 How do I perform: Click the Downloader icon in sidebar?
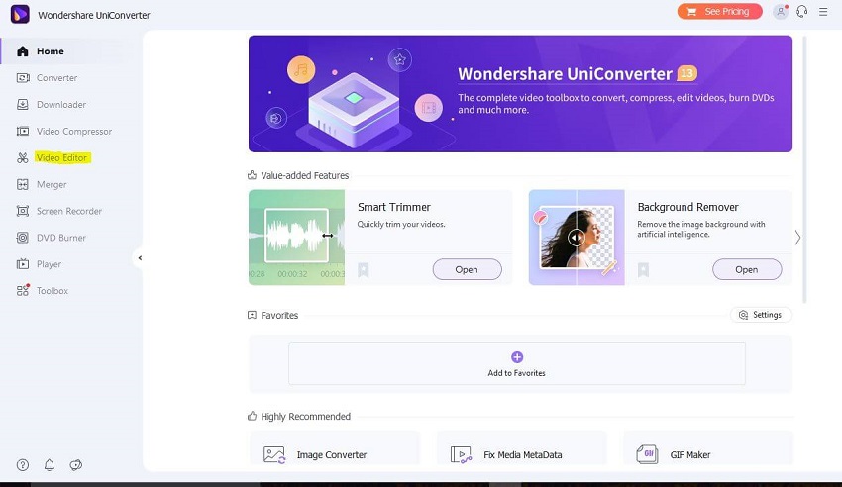click(23, 105)
